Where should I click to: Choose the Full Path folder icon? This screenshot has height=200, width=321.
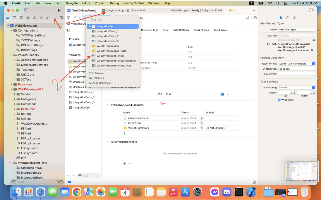314,40
